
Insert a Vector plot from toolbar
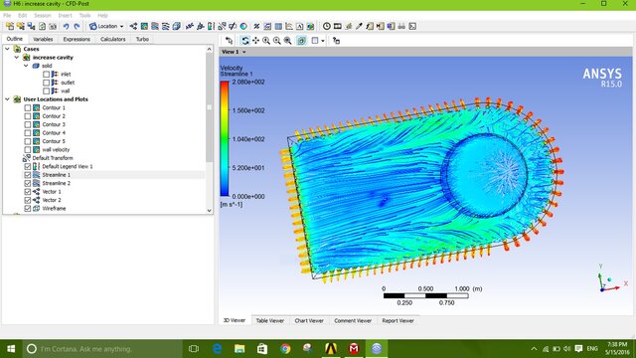pos(133,27)
